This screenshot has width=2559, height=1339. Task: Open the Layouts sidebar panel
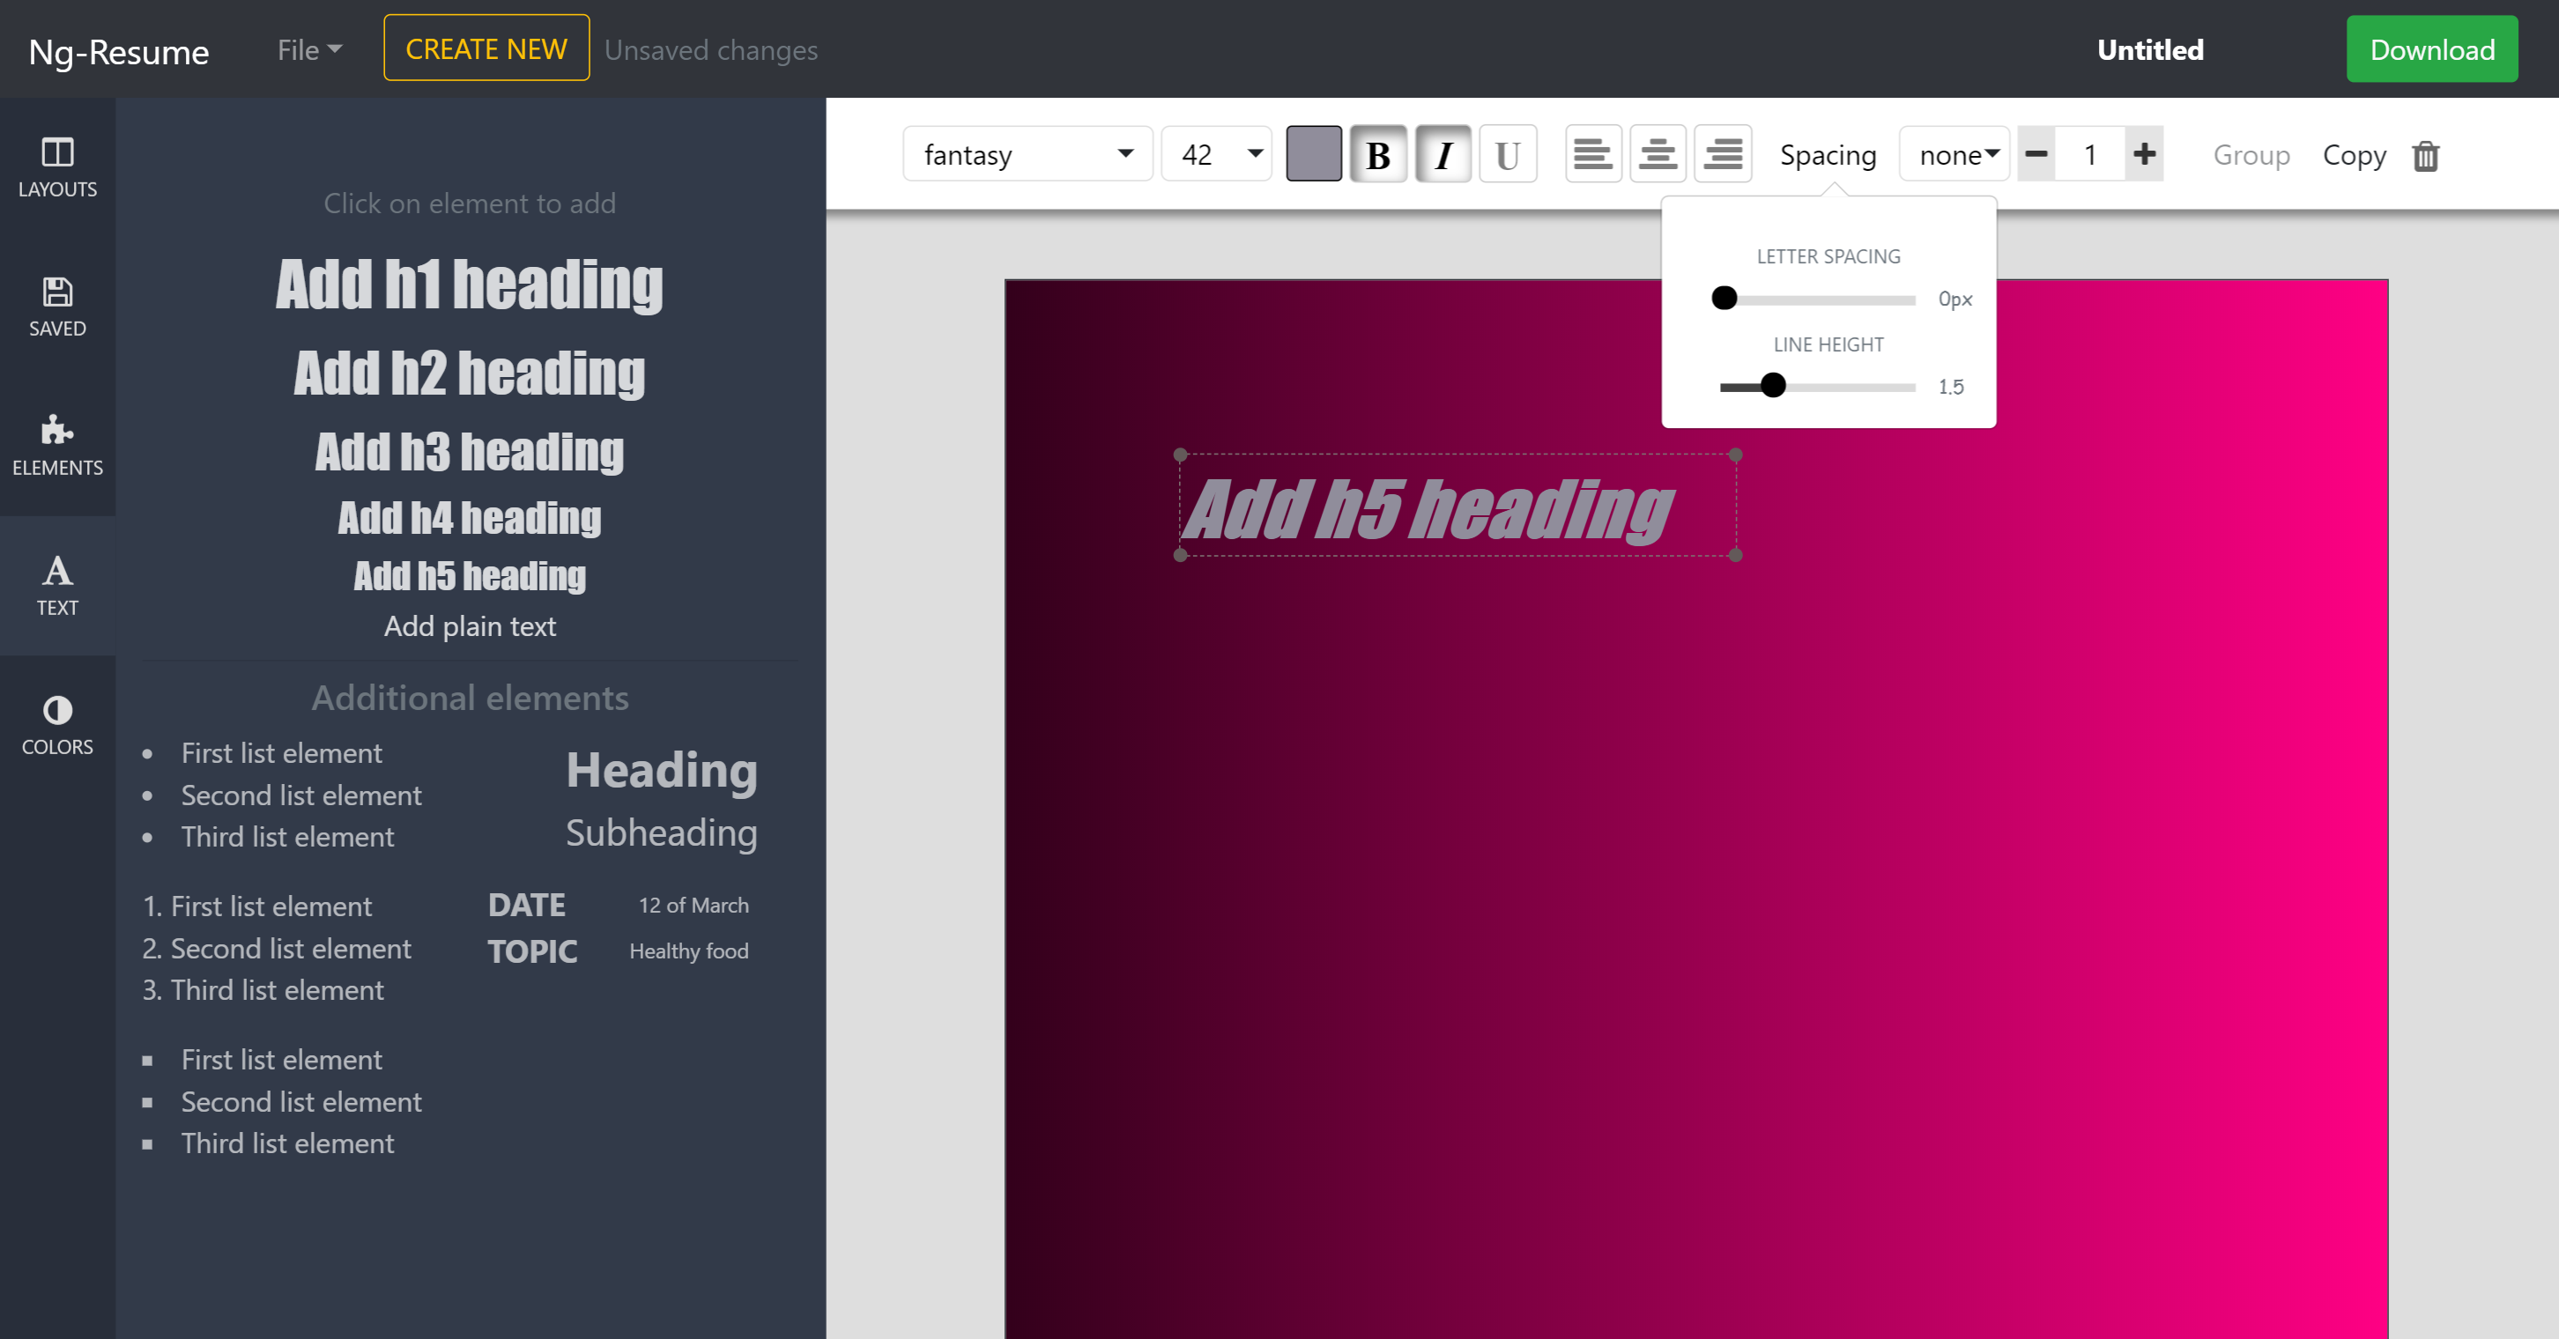[x=56, y=166]
